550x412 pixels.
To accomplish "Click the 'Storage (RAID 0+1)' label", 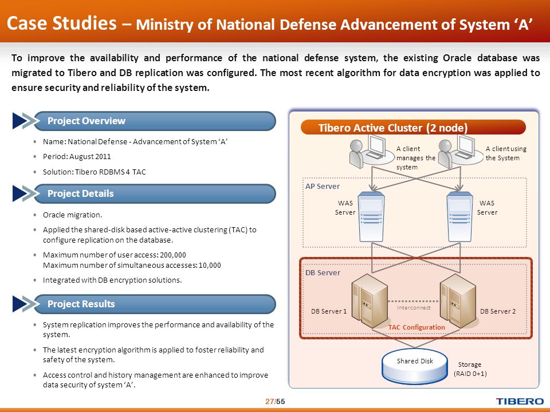I will 470,369.
